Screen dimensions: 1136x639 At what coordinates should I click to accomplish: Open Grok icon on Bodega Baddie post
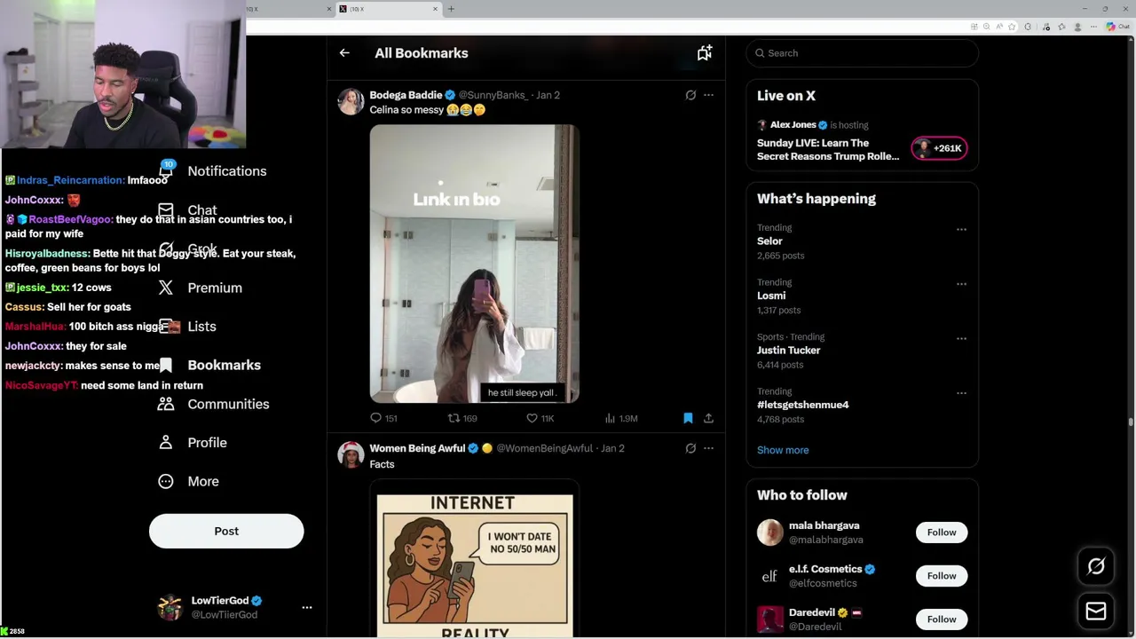pyautogui.click(x=690, y=95)
